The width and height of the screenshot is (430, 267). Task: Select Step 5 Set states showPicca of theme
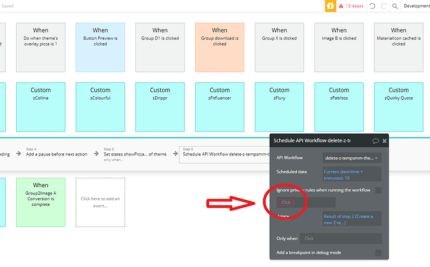[x=135, y=154]
